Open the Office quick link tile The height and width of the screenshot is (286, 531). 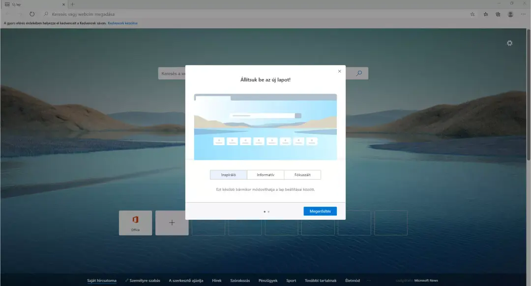[x=136, y=223]
